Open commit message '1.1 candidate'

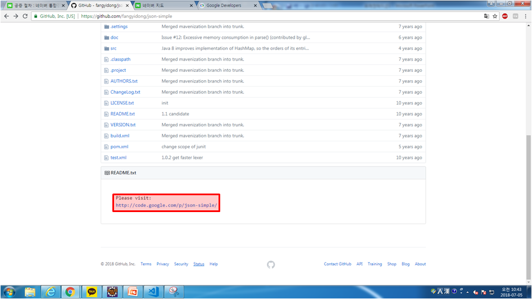pyautogui.click(x=175, y=114)
